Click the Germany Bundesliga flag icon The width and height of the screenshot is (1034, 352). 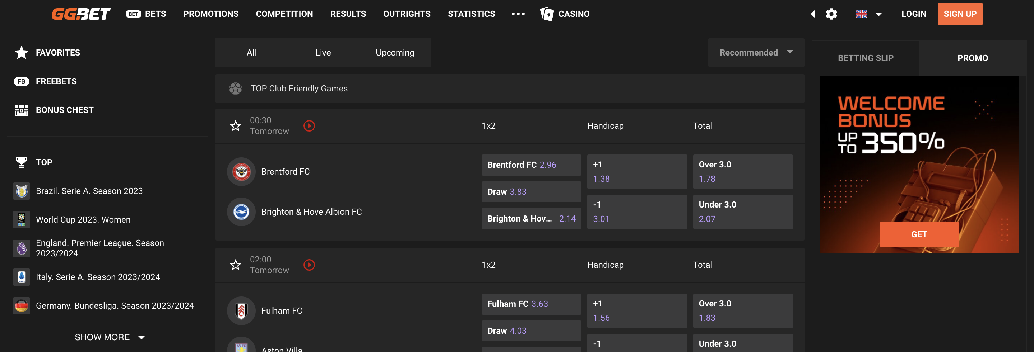tap(21, 306)
